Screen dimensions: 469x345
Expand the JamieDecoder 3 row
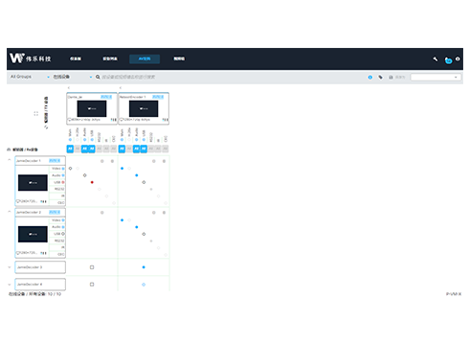pos(10,267)
